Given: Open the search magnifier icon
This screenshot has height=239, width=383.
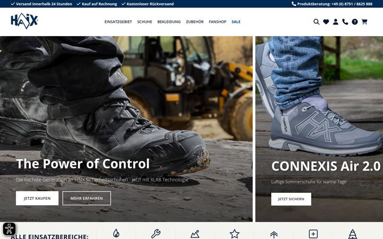Looking at the screenshot, I should point(317,22).
